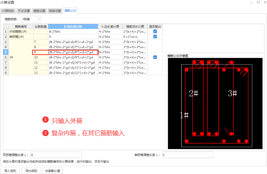Click the 箍筋总长计算 column header
The height and width of the screenshot is (174, 267).
pyautogui.click(x=135, y=26)
